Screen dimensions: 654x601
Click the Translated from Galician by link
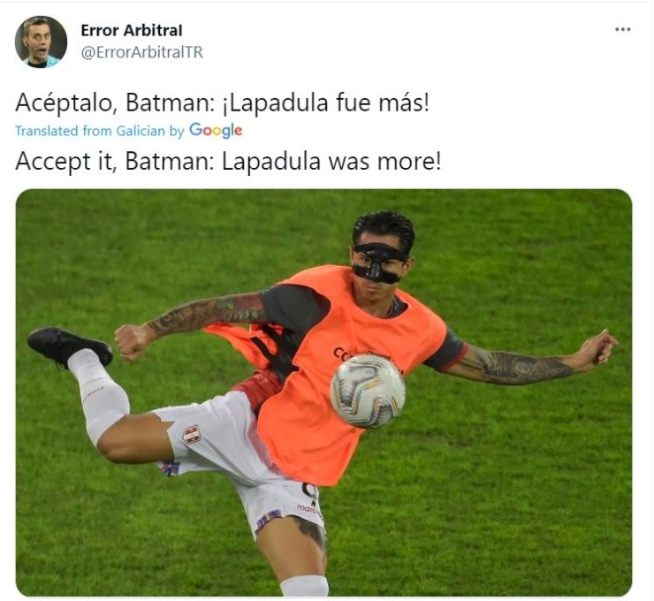point(99,131)
